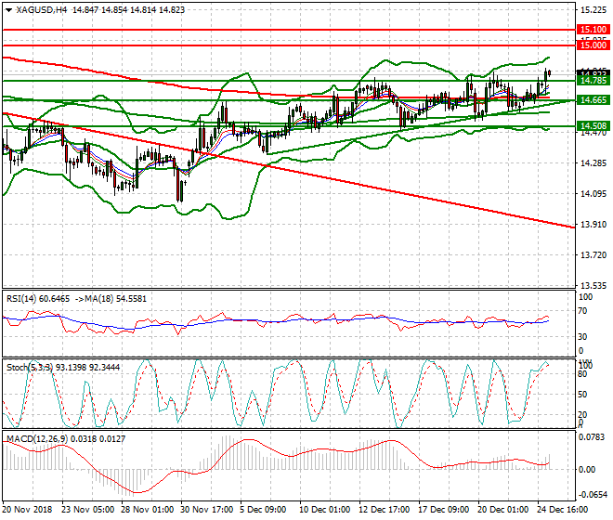Viewport: 613px width, 520px height.
Task: Click the 28 Nov 01:00 time label
Action: [148, 510]
